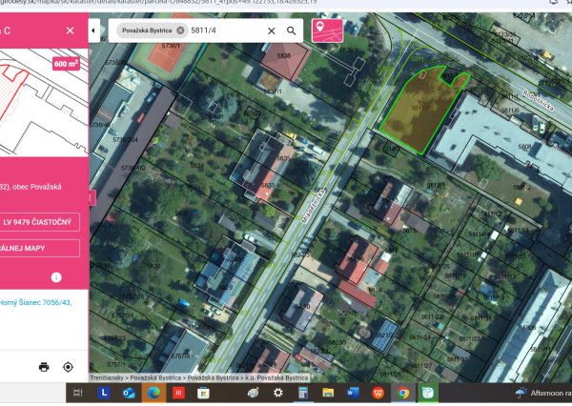Clear the search text 5811/4
The width and height of the screenshot is (572, 406).
pyautogui.click(x=272, y=31)
